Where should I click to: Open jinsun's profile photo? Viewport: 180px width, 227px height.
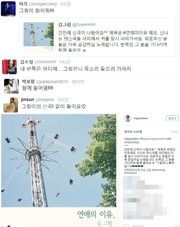pyautogui.click(x=11, y=105)
